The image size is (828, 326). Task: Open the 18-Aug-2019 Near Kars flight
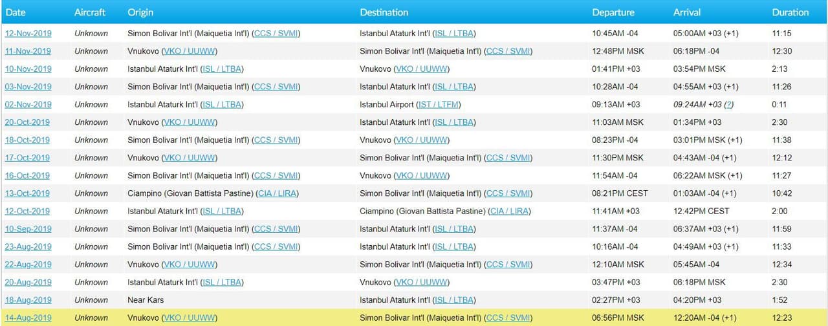tap(28, 300)
